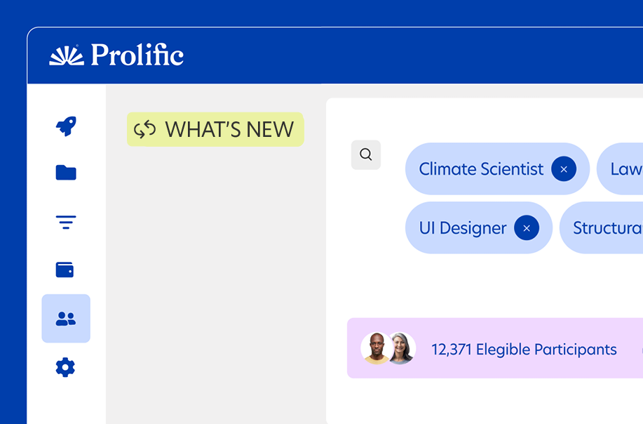Select the UI Designer tag label
This screenshot has height=424, width=643.
pos(463,228)
